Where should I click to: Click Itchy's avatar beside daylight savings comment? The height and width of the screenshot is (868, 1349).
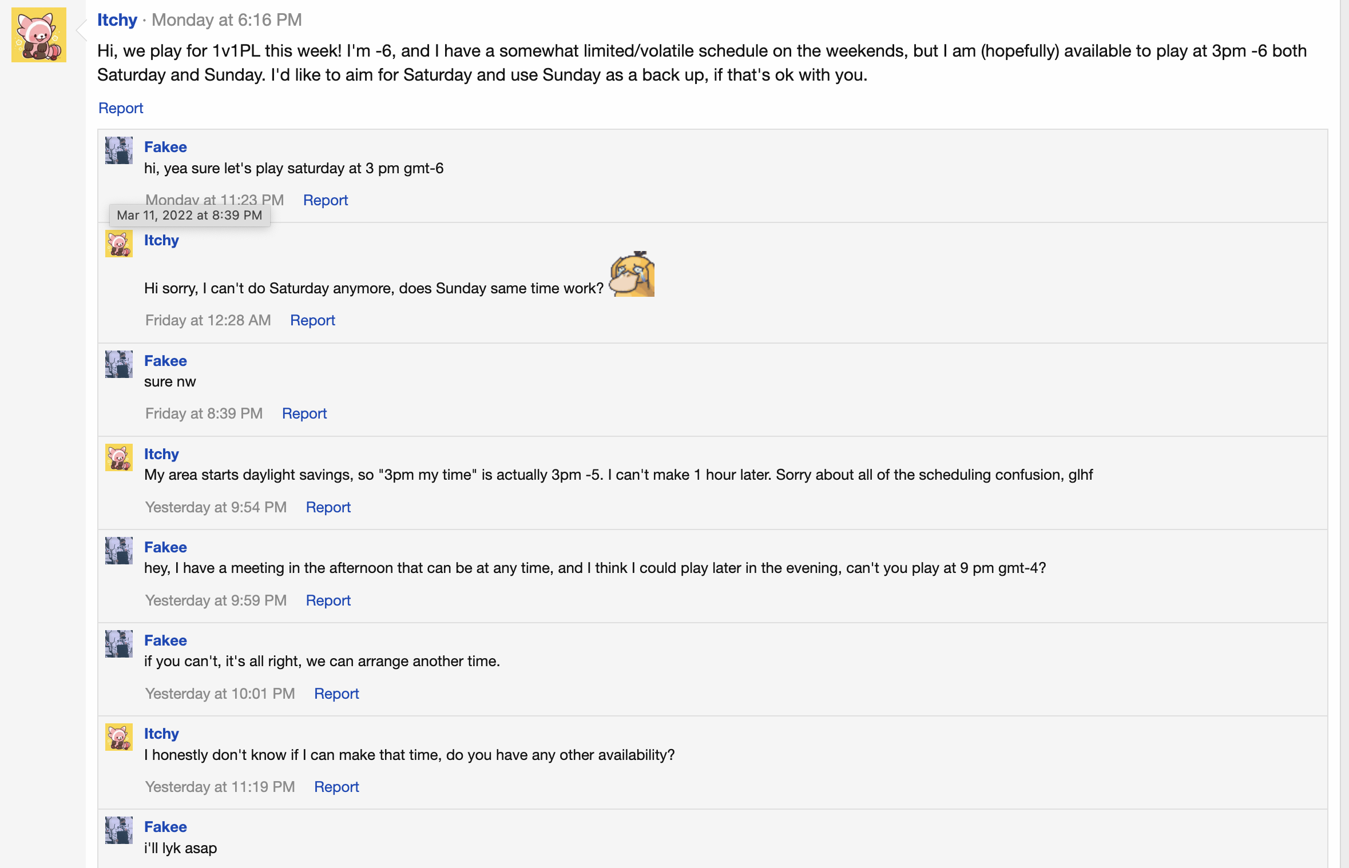(x=119, y=457)
